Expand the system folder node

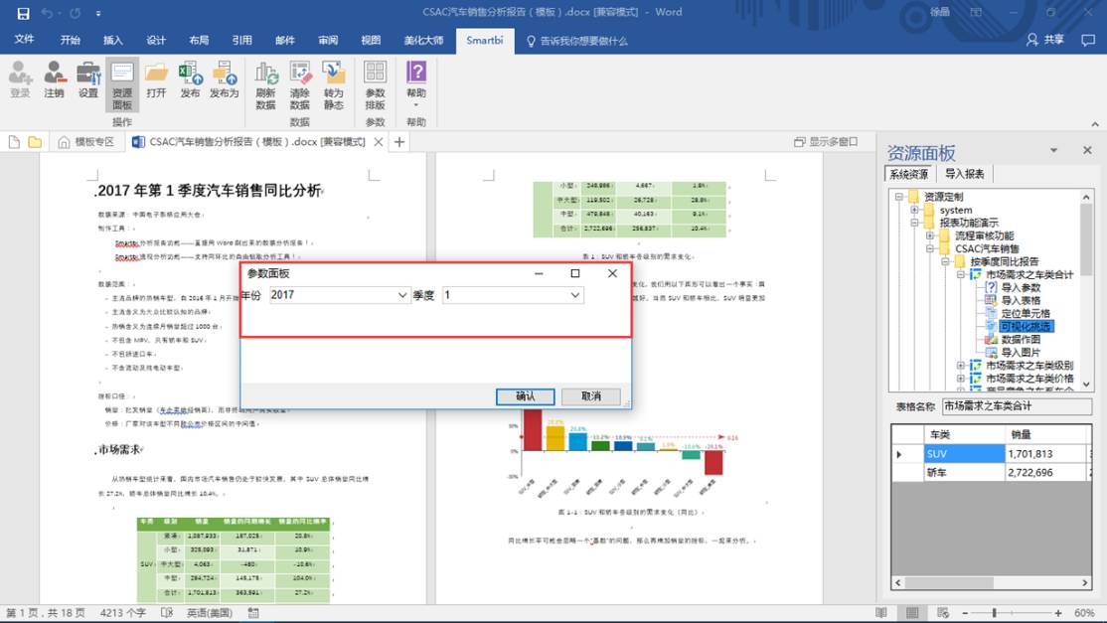pos(914,210)
